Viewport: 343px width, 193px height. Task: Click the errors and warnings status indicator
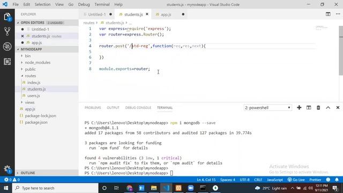point(12,180)
